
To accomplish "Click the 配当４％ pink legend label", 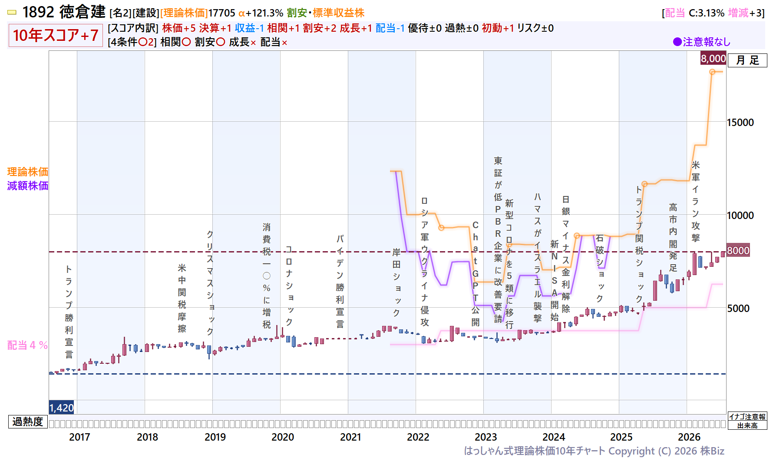I will tap(28, 345).
